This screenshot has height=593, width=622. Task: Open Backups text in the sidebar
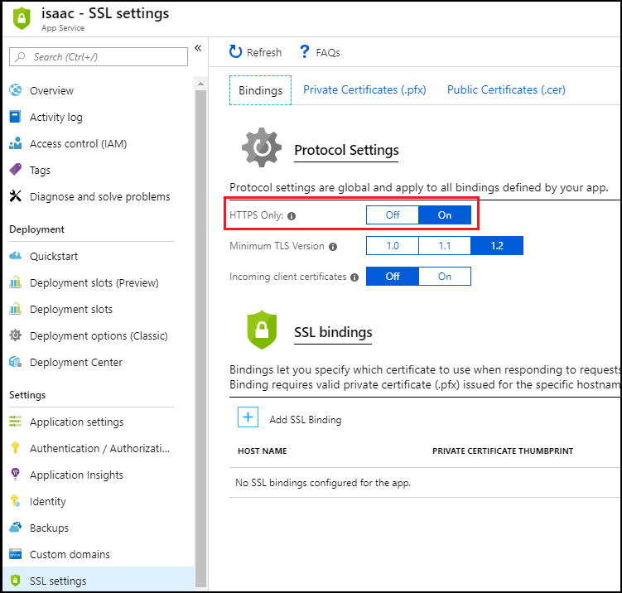pos(49,528)
